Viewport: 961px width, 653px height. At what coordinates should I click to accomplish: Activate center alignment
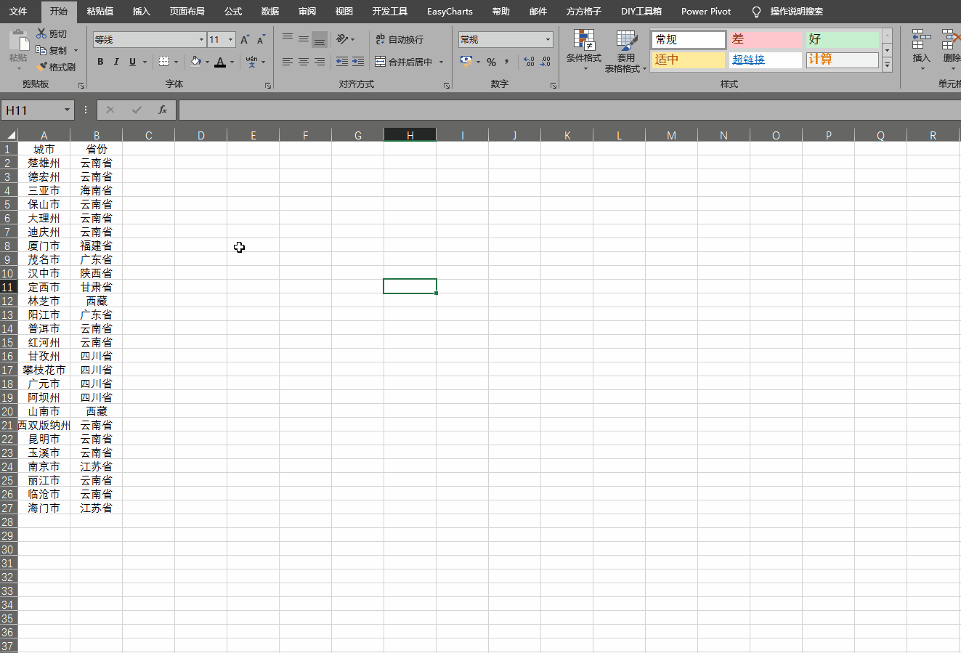coord(303,62)
